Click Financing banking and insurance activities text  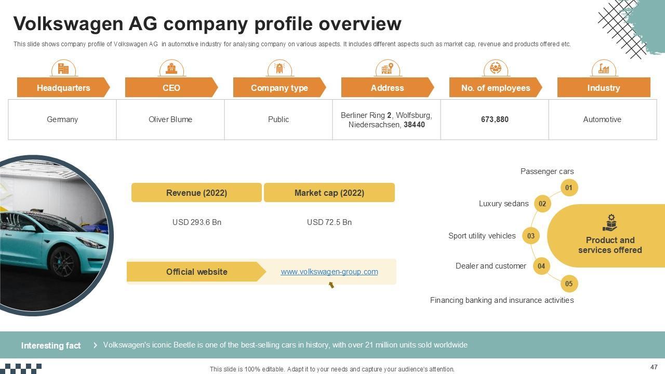[x=502, y=300]
